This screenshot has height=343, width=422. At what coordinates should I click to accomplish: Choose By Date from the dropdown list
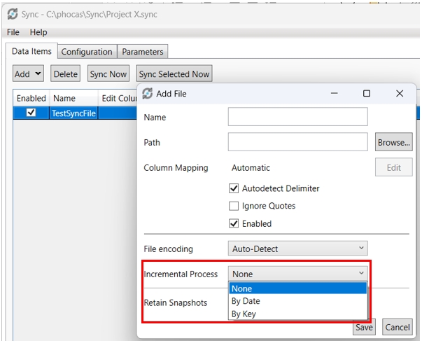[x=246, y=301]
